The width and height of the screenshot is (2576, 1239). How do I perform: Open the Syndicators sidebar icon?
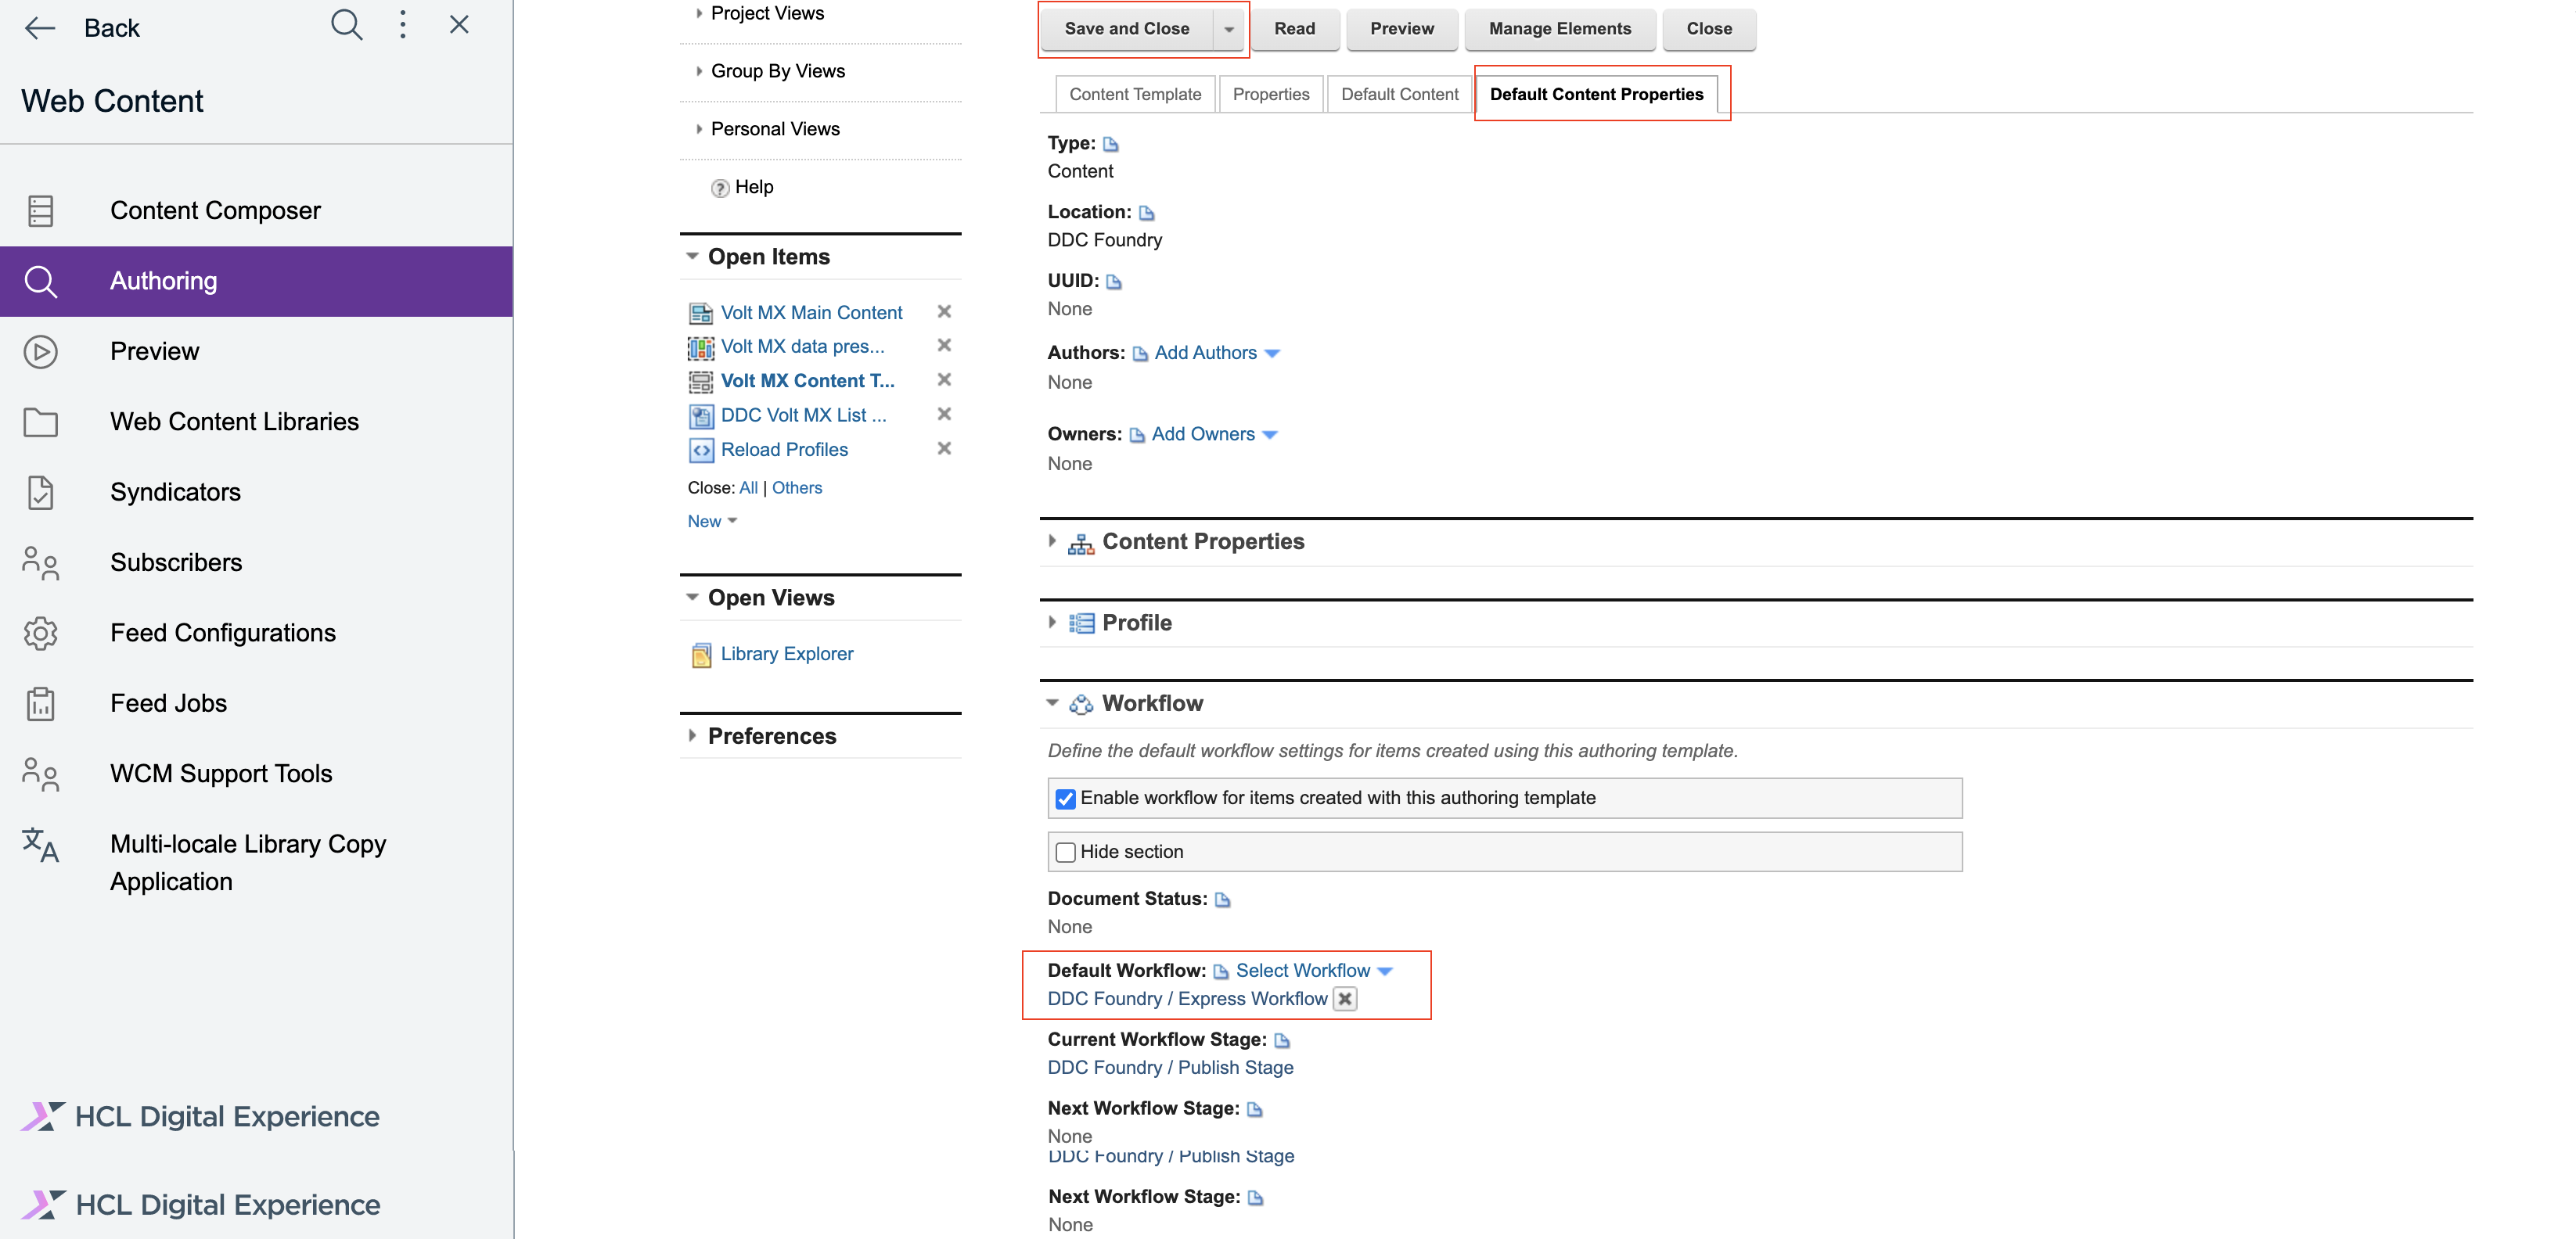click(x=41, y=492)
